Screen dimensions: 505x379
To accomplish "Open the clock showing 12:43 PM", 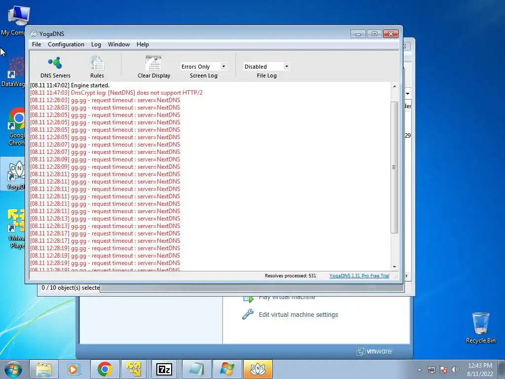I will pyautogui.click(x=480, y=370).
